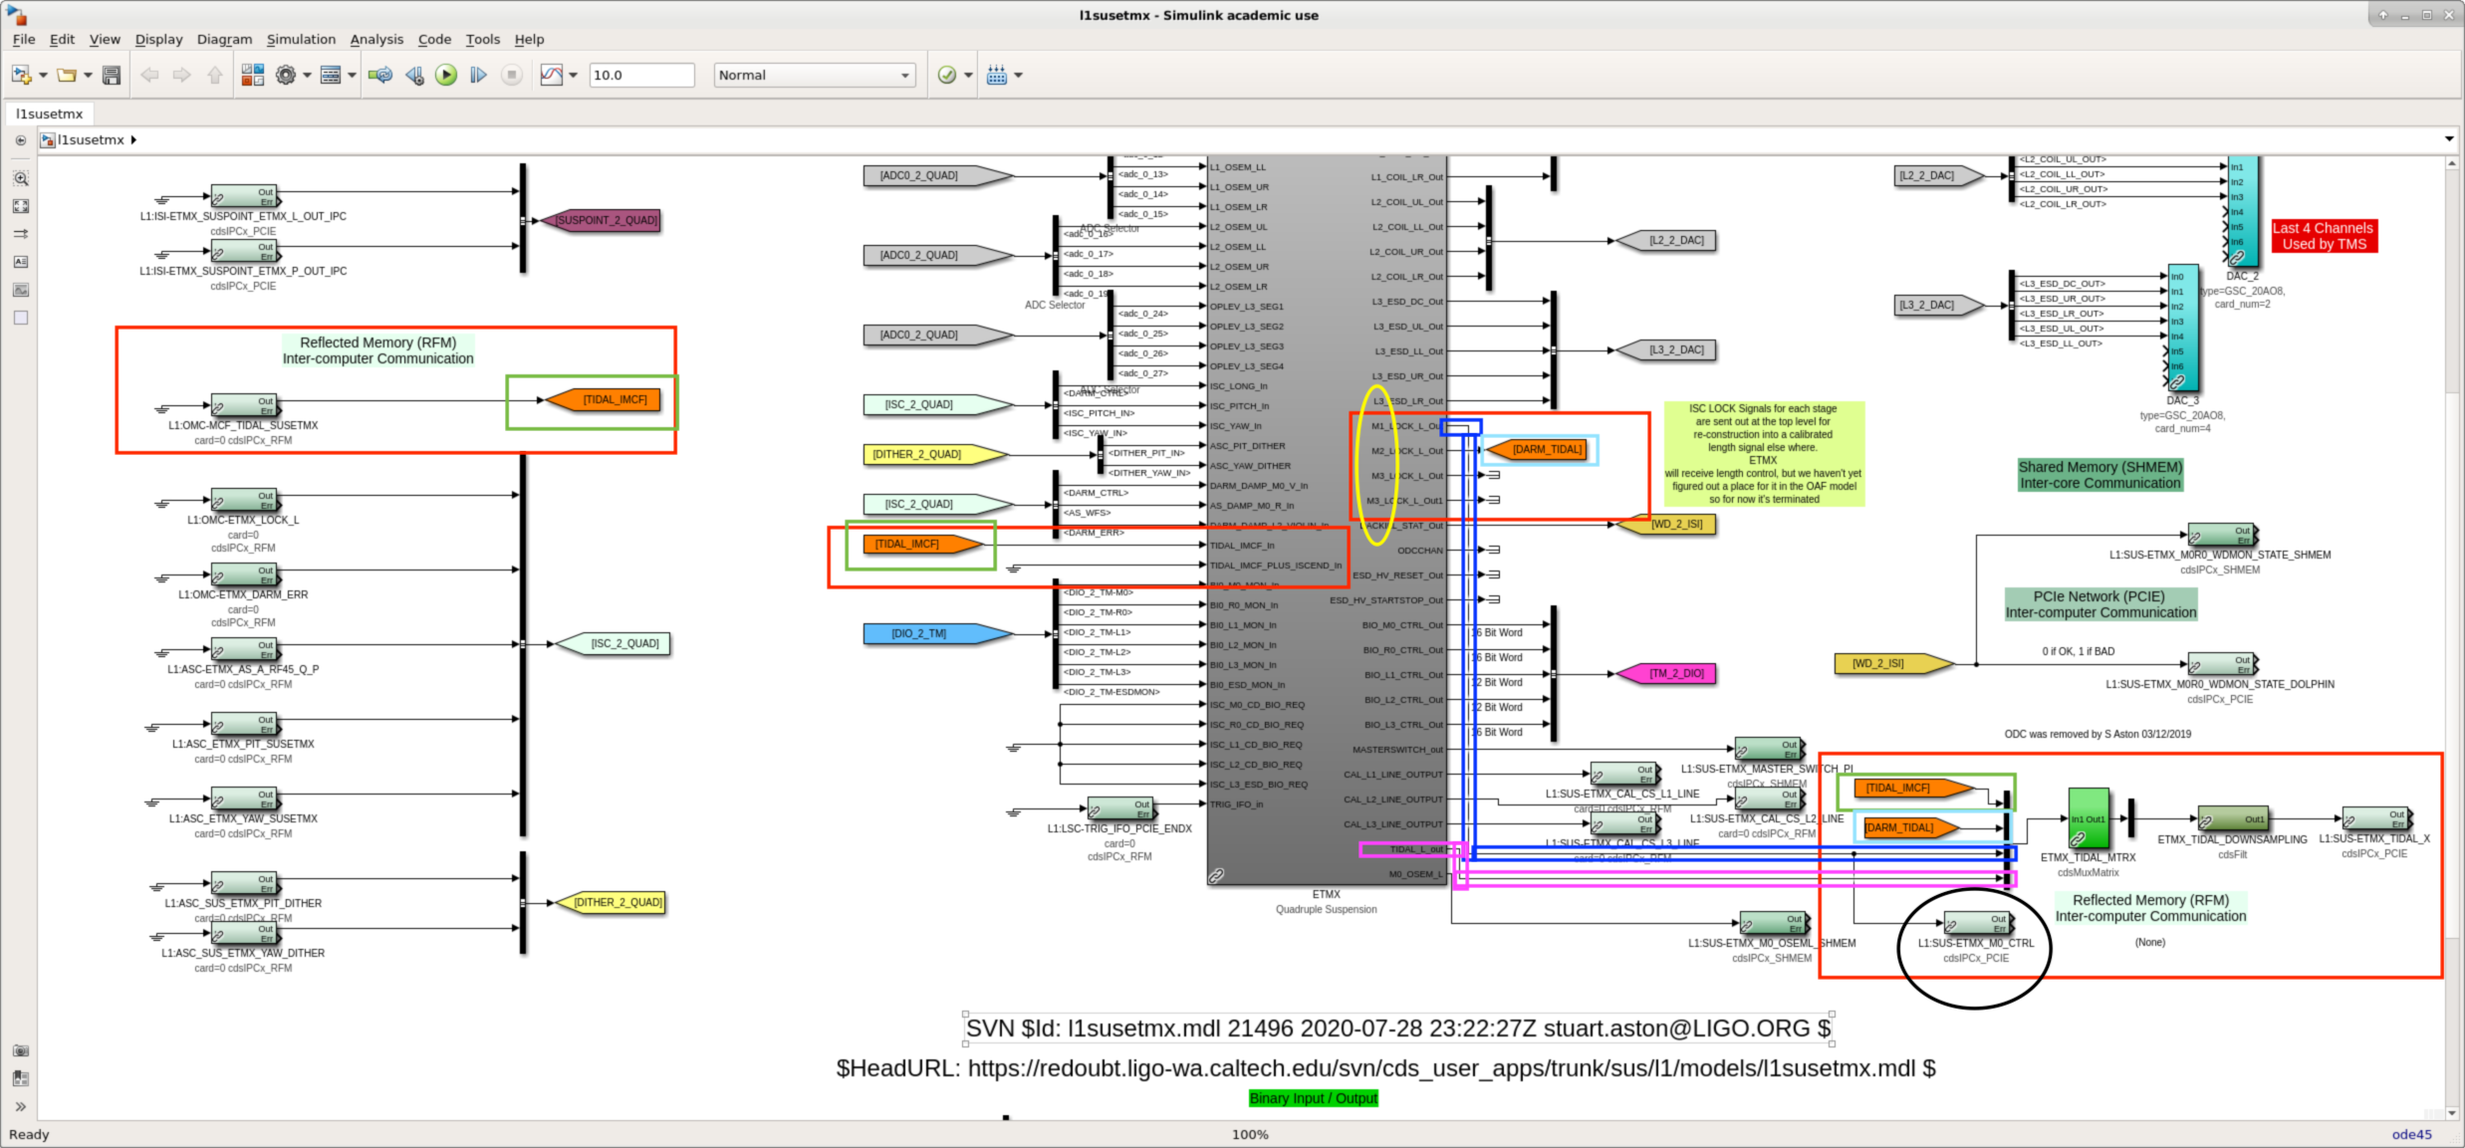Open the Diagram menu
Viewport: 2465px width, 1148px height.
pyautogui.click(x=224, y=40)
